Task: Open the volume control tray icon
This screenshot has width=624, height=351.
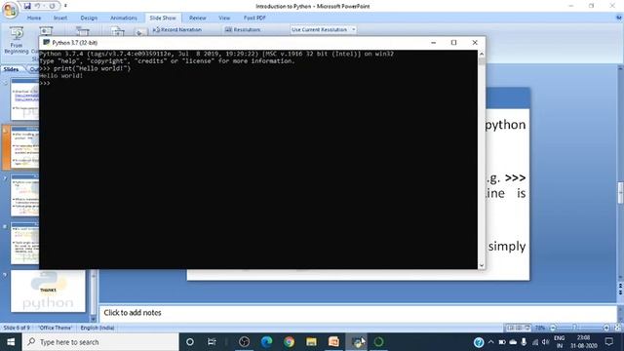Action: [546, 342]
